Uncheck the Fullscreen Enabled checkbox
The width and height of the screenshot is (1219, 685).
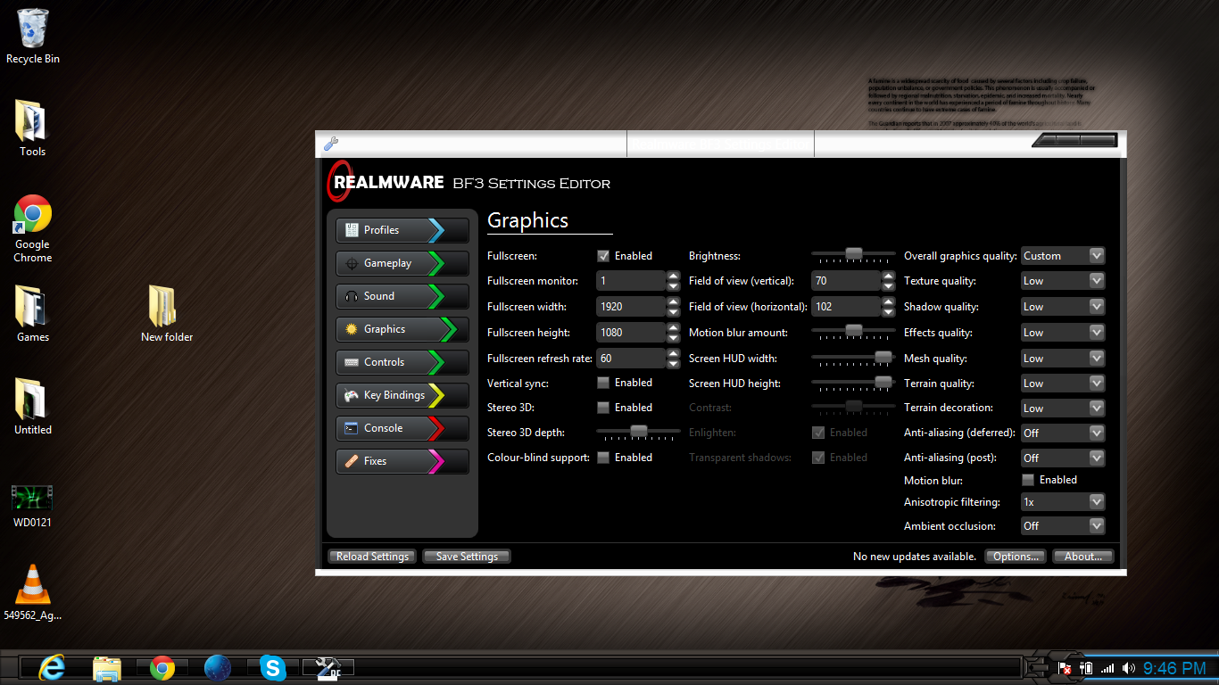[603, 256]
